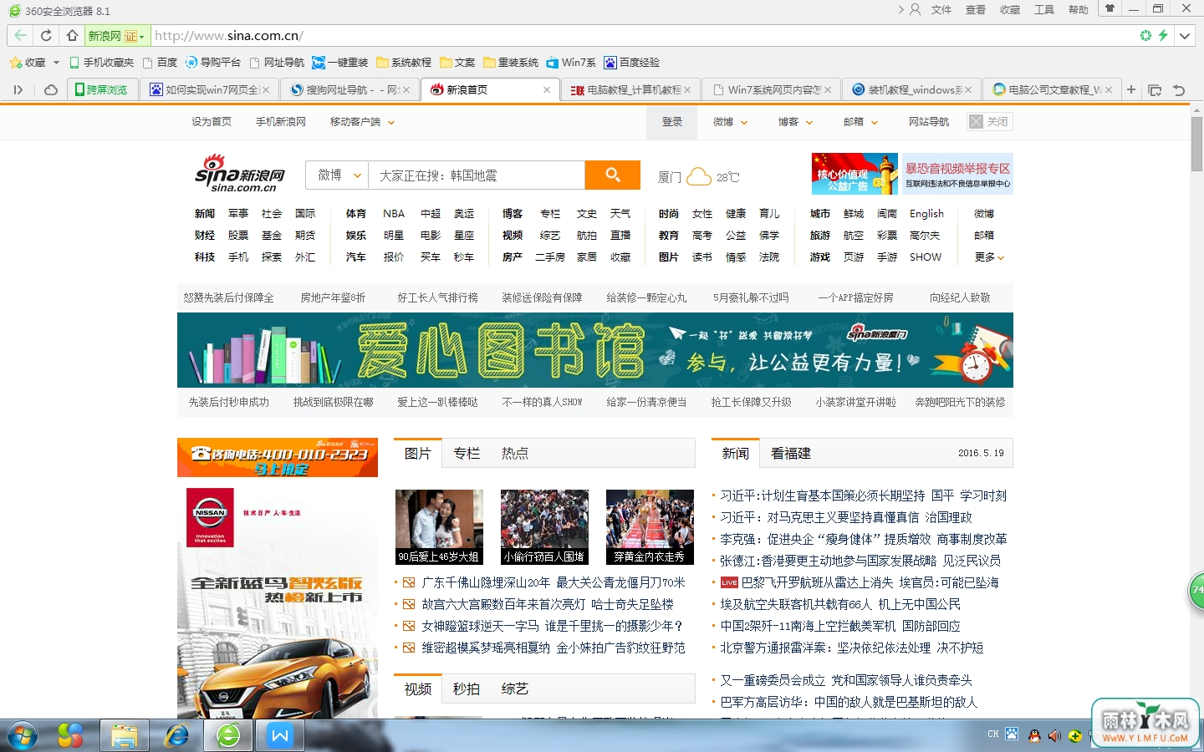Open the 查看 browser menu
Screen dimensions: 1204x752
coord(976,10)
